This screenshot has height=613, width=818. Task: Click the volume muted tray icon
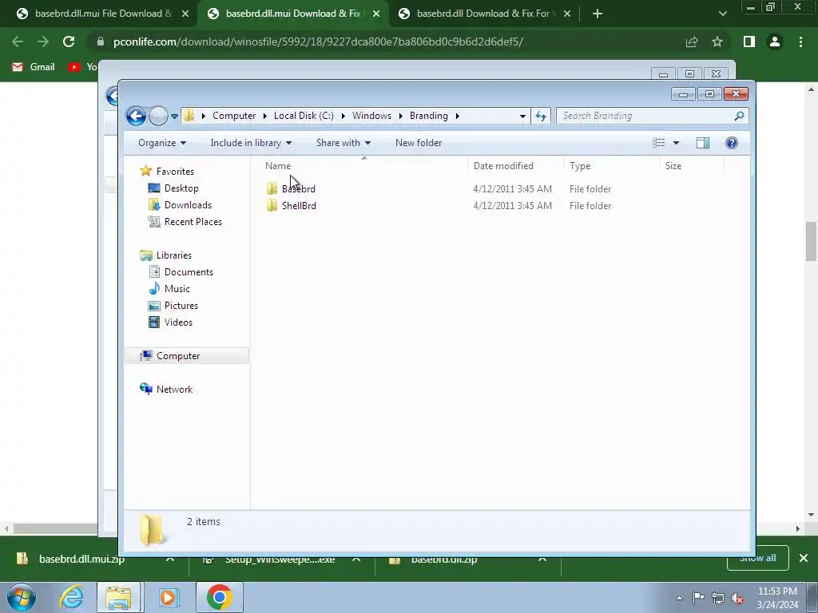coord(737,598)
